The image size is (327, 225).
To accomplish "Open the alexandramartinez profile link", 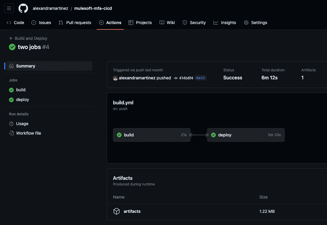I will click(50, 8).
